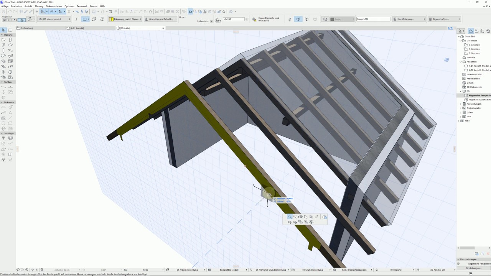Click the Morph-012 ID input field
This screenshot has height=276, width=491.
coord(373,19)
